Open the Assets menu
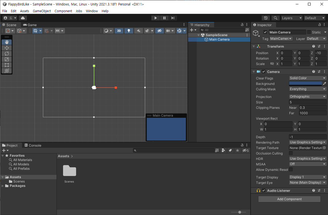The height and width of the screenshot is (215, 328). pyautogui.click(x=25, y=11)
